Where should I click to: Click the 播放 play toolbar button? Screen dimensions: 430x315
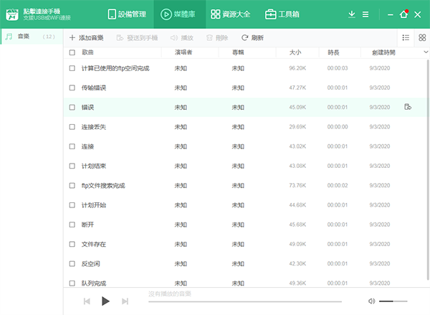tap(182, 37)
